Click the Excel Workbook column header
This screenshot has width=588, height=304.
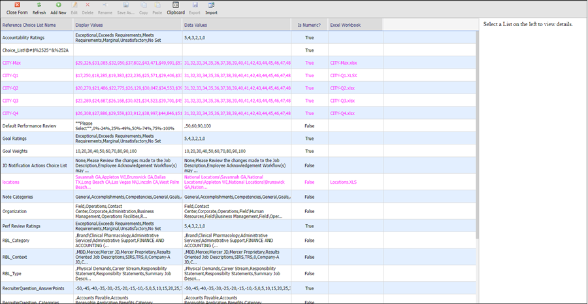coord(345,25)
